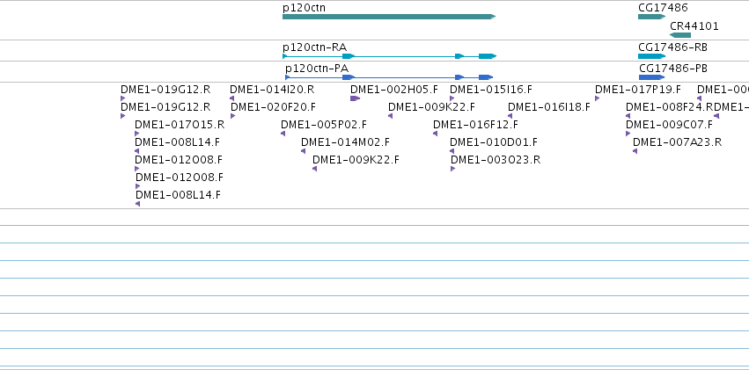Click the DME1-008F24.R feature label
Screen dimensions: 749x370
pyautogui.click(x=669, y=107)
